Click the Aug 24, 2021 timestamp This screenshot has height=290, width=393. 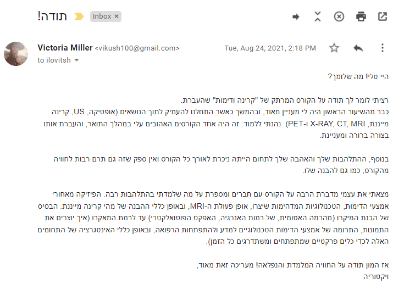click(270, 48)
